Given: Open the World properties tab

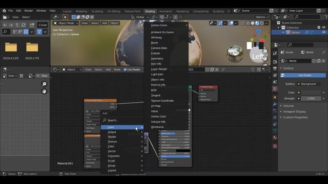Looking at the screenshot, I should click(275, 89).
